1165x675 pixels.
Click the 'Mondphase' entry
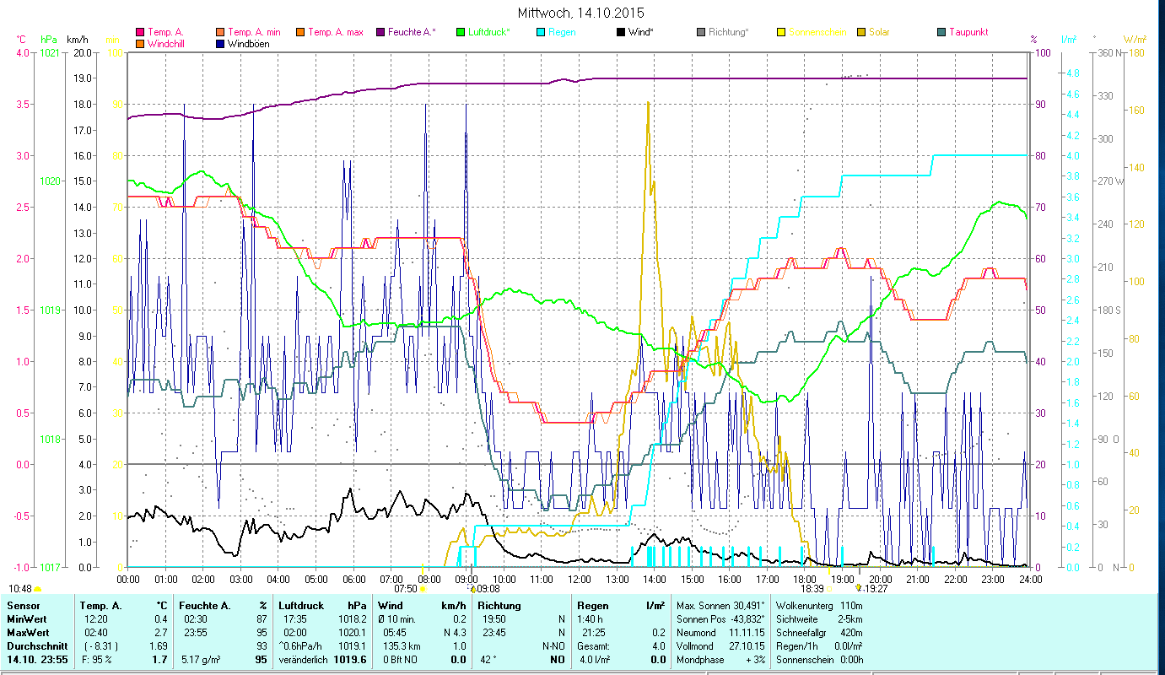click(720, 659)
